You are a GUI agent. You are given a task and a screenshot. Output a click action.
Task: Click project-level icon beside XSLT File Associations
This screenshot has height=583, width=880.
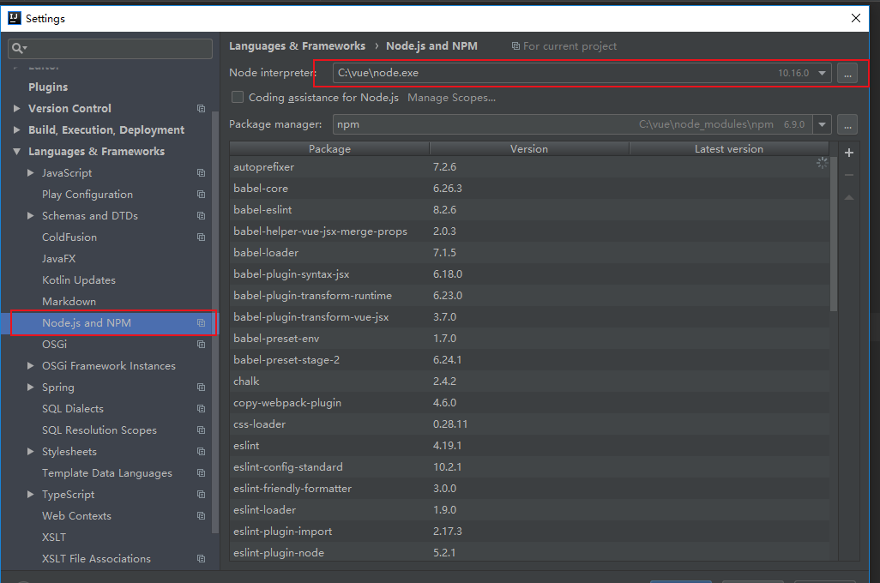201,559
